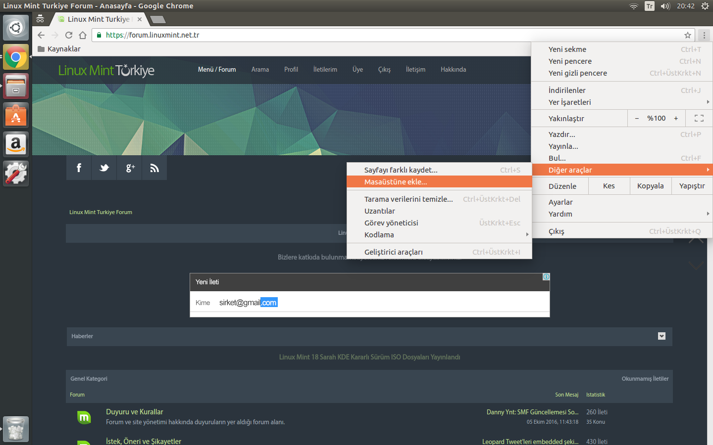Viewport: 713px width, 445px height.
Task: Open the system power gear menu
Action: (x=705, y=6)
